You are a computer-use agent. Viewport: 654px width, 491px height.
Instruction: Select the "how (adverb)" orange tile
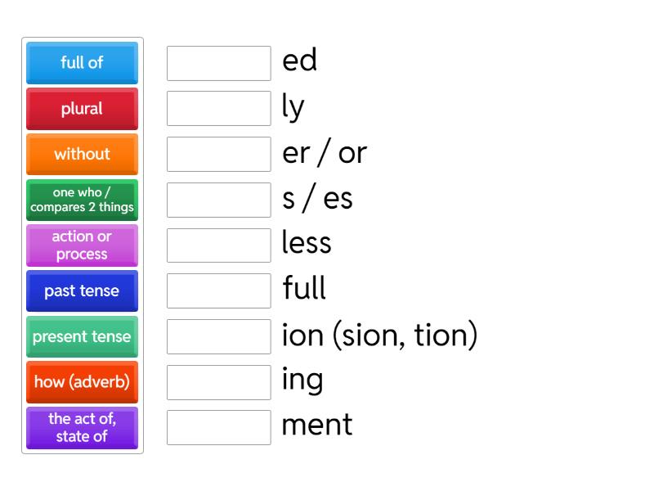[x=82, y=382]
